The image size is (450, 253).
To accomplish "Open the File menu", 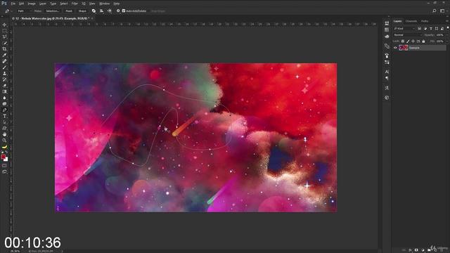I will coord(13,4).
